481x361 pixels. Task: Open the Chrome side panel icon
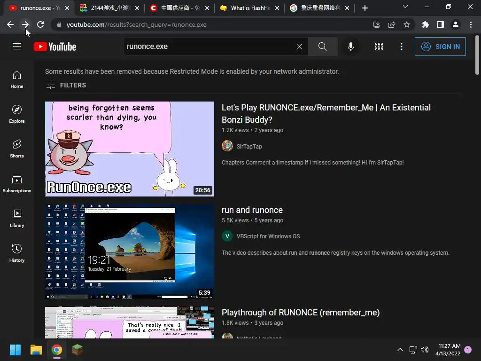441,24
